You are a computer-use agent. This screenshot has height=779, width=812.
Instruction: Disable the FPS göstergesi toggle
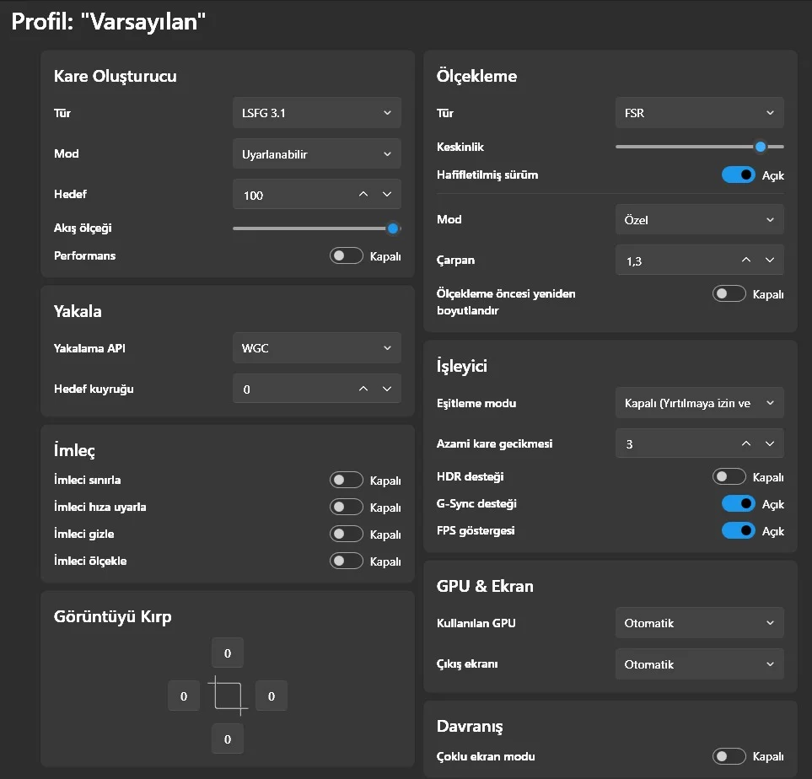(x=738, y=531)
